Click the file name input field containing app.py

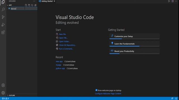coord(24,9)
